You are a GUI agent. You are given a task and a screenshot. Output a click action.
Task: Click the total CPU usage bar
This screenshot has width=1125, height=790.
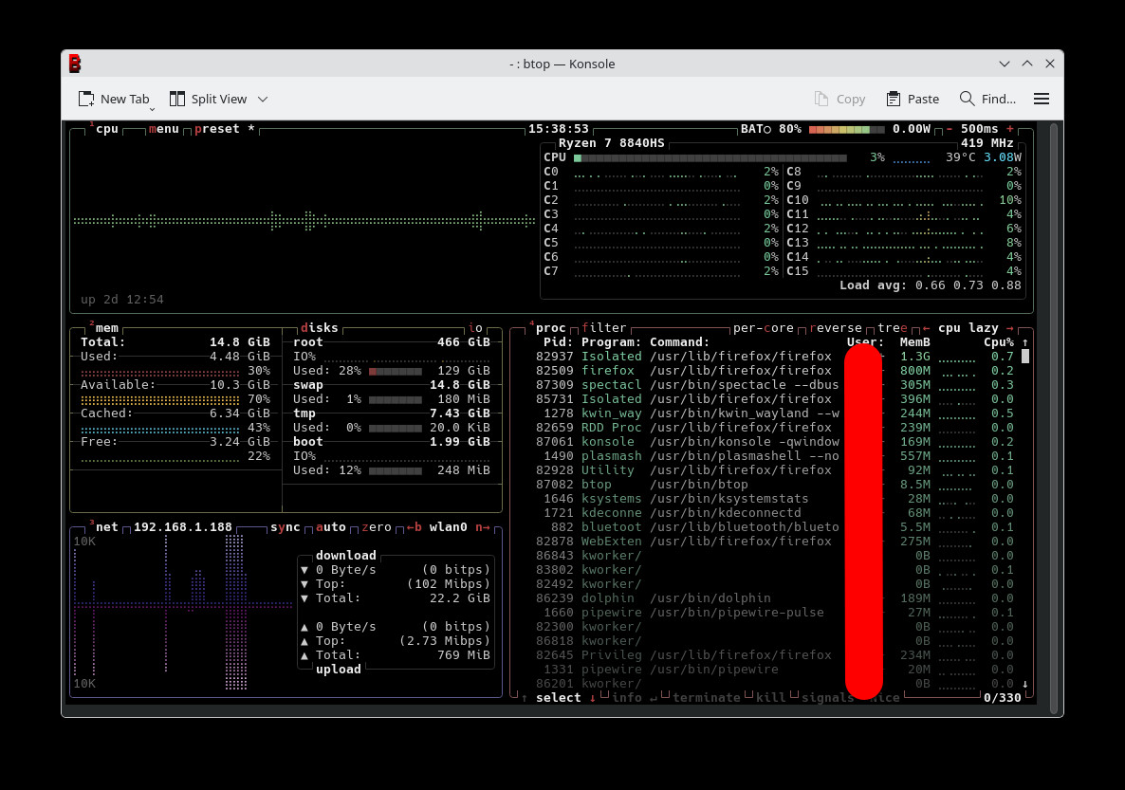(x=710, y=157)
